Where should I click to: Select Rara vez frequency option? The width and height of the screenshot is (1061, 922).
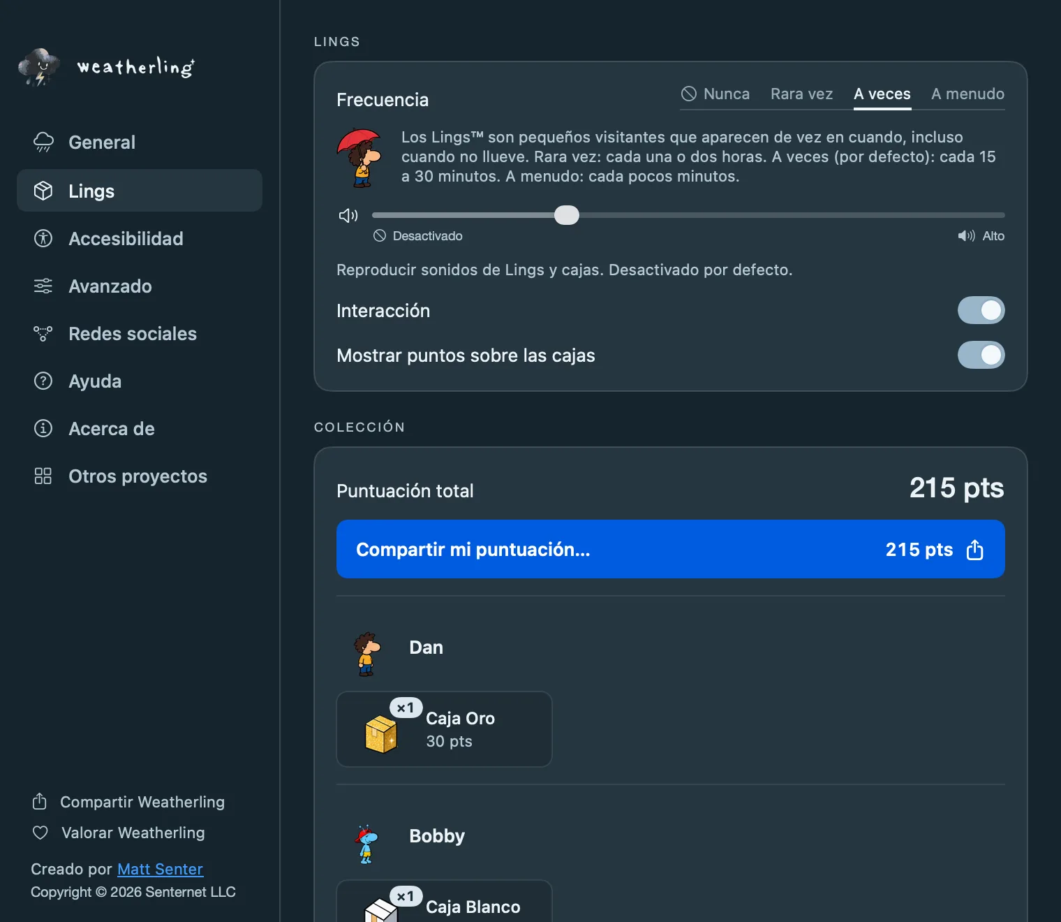coord(801,94)
